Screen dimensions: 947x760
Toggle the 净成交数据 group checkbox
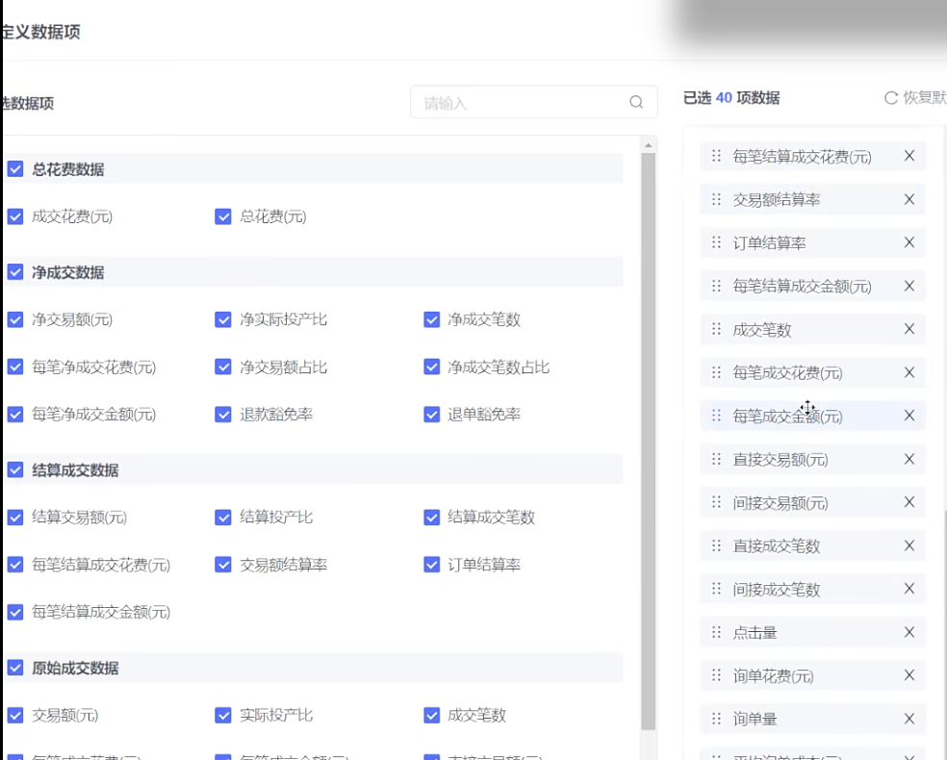(x=15, y=271)
